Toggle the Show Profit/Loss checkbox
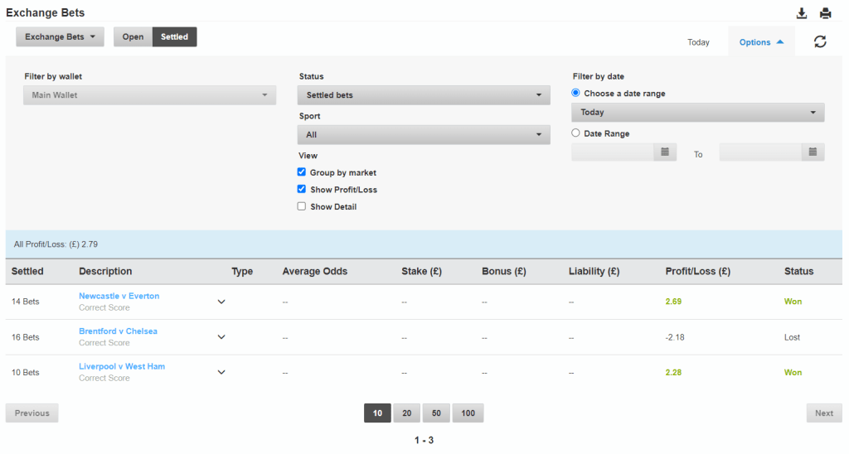This screenshot has width=849, height=454. click(303, 190)
